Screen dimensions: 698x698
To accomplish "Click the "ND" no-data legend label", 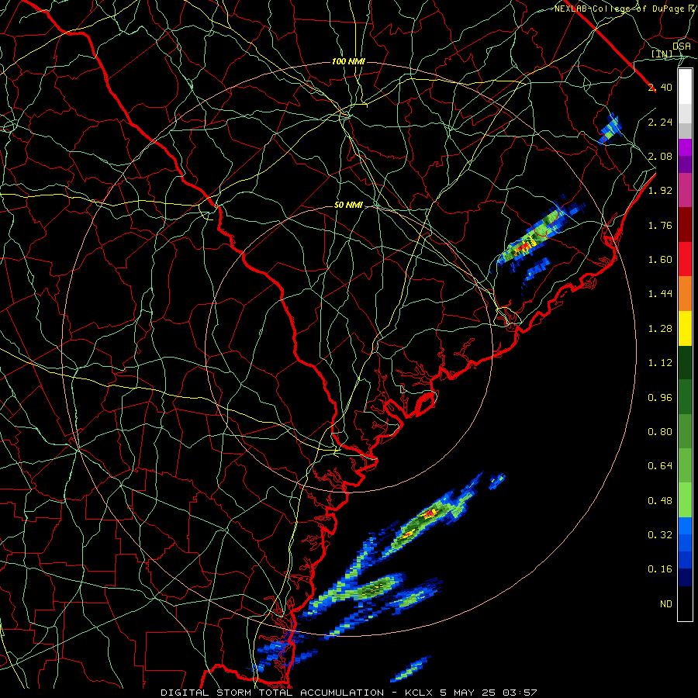I will (x=666, y=604).
